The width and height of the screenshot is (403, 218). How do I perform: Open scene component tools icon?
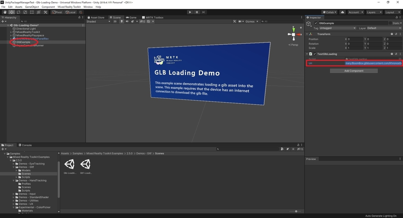pos(235,21)
